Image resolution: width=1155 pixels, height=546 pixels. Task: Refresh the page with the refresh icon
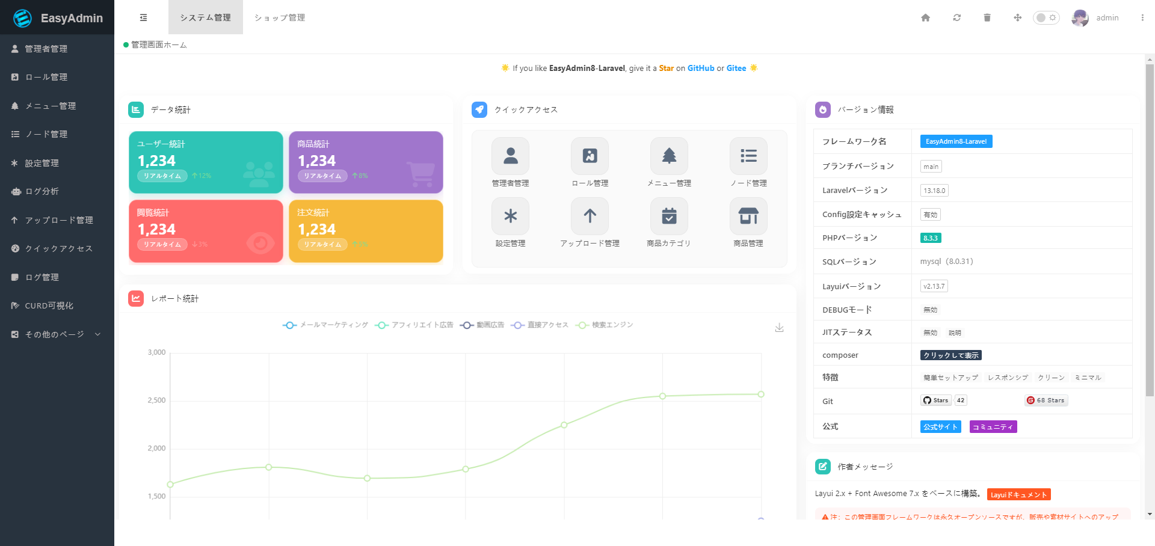point(956,17)
